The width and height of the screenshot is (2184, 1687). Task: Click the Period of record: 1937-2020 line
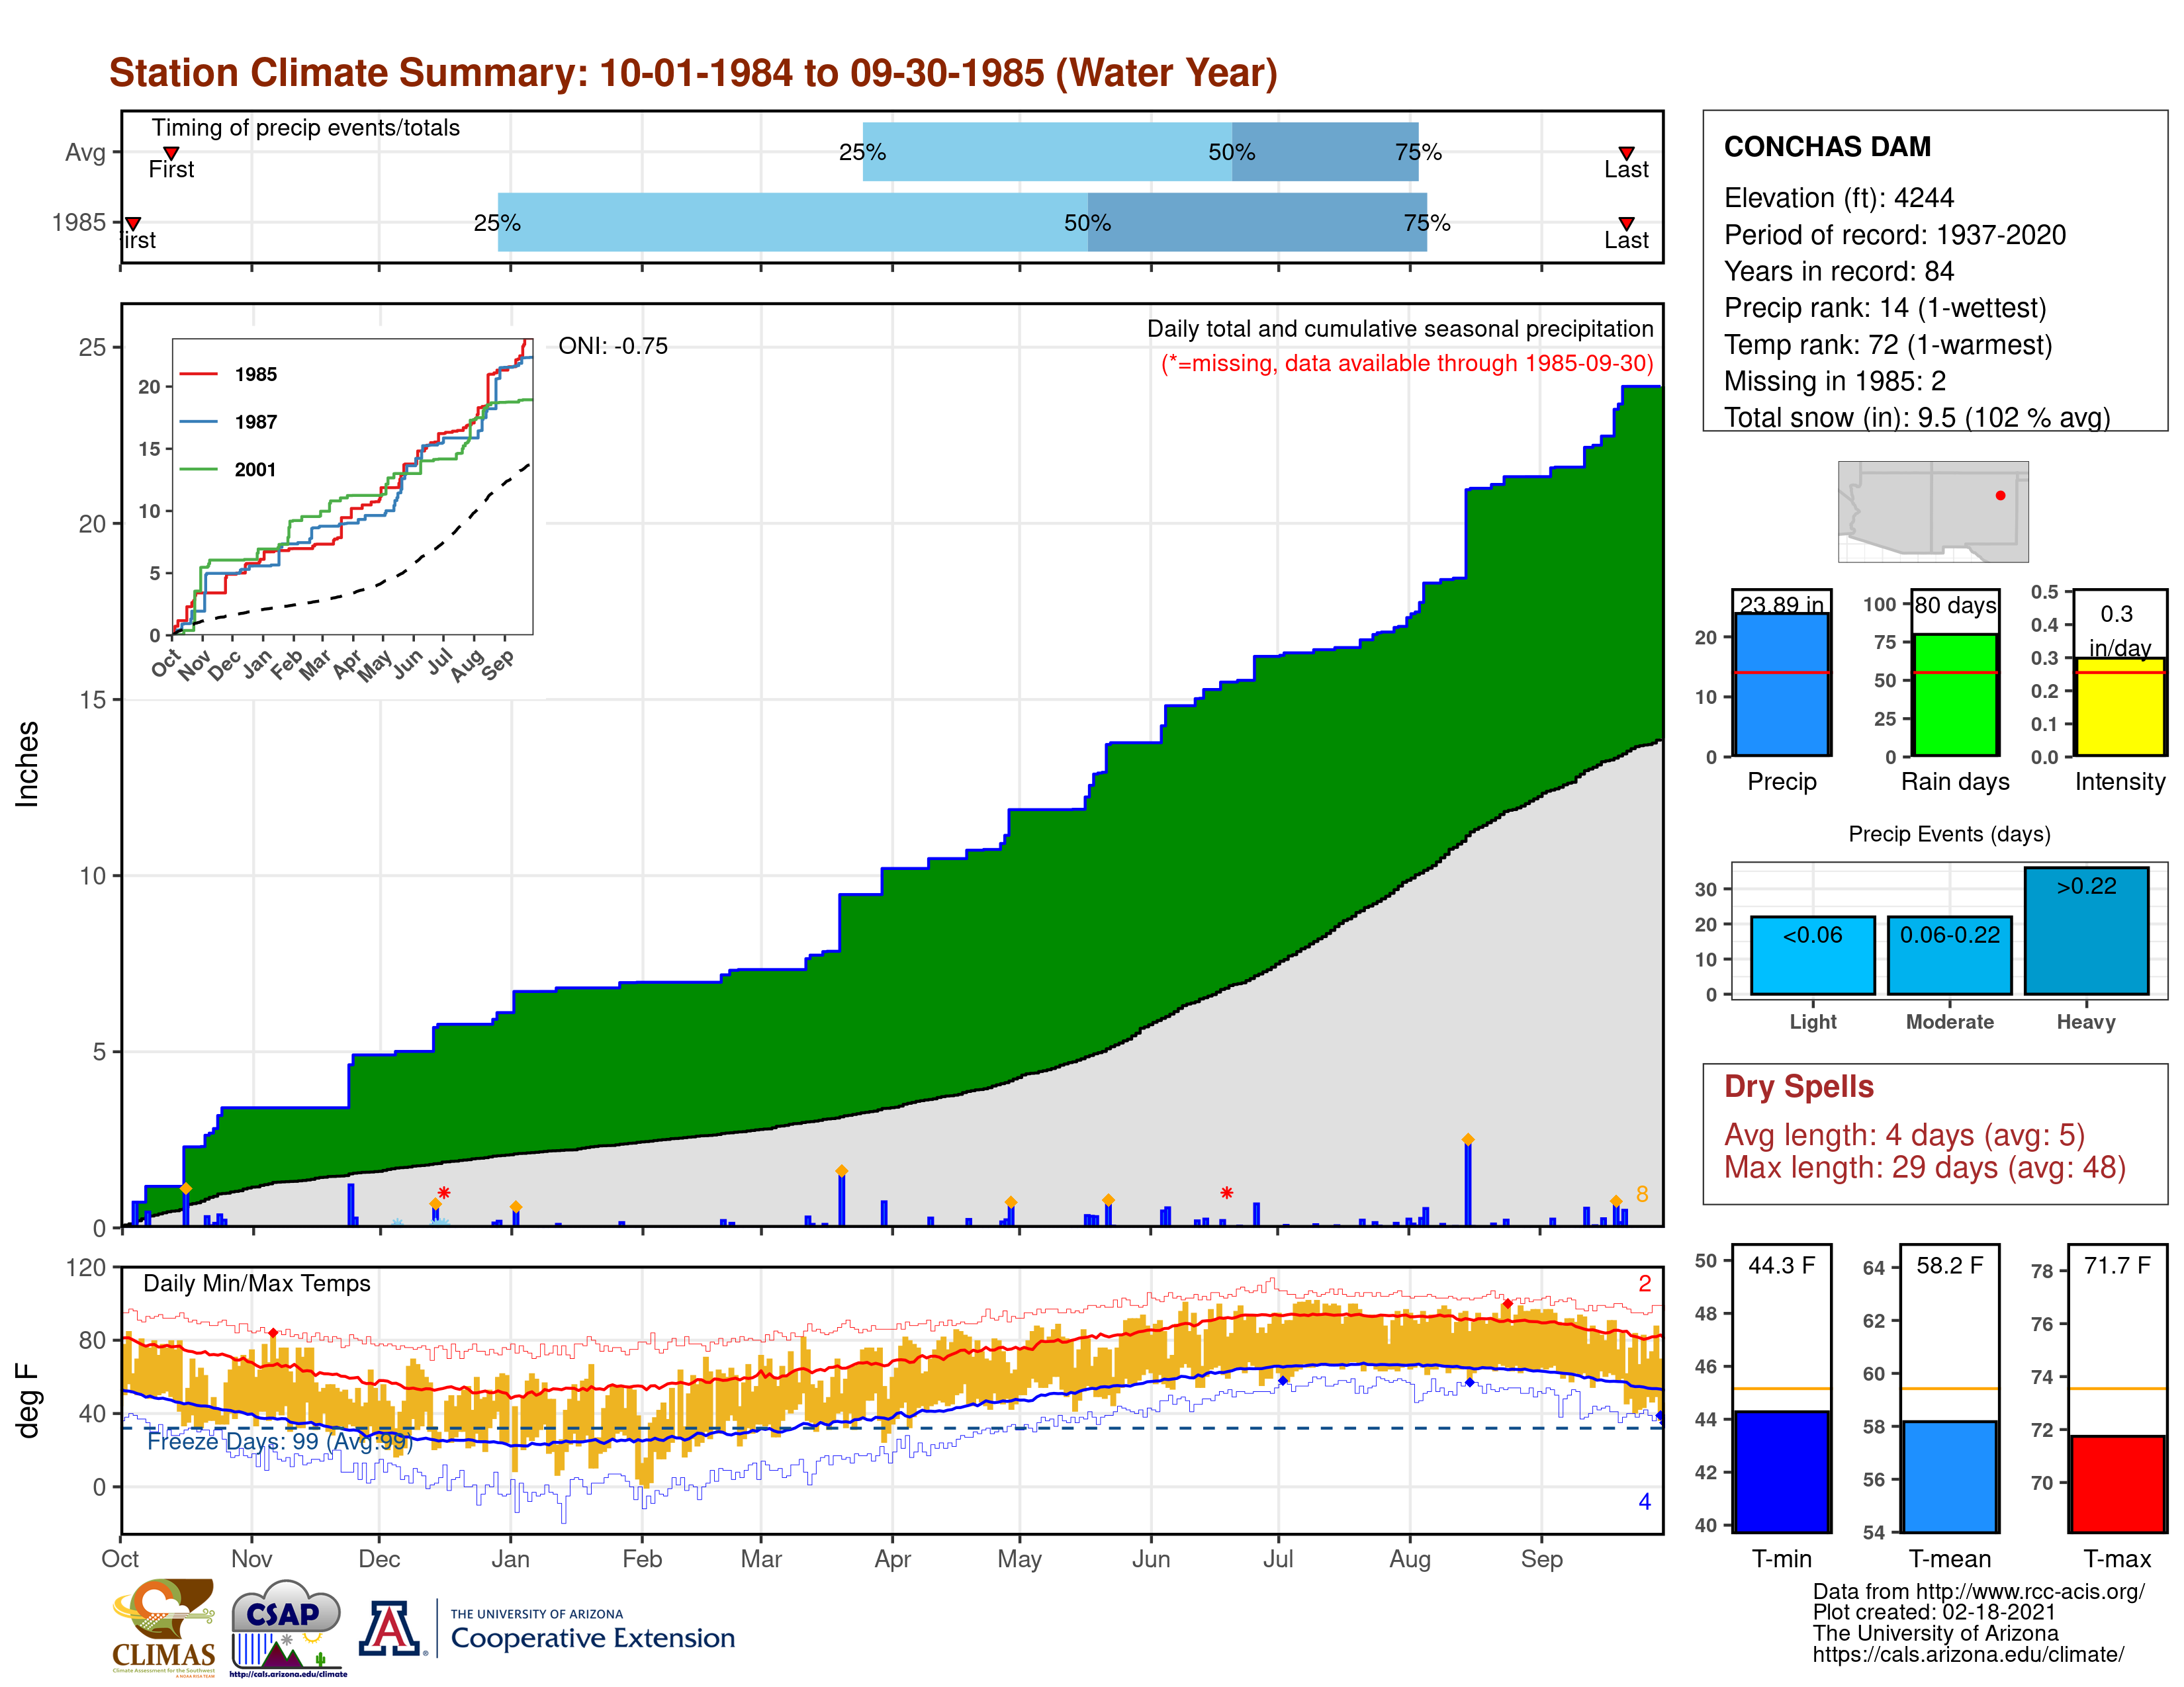point(1895,235)
